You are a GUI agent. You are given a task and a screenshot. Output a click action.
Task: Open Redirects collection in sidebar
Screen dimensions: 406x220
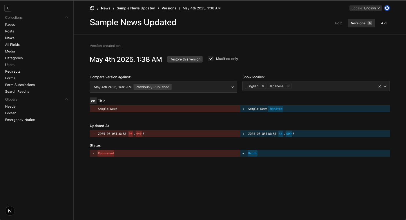[x=12, y=71]
